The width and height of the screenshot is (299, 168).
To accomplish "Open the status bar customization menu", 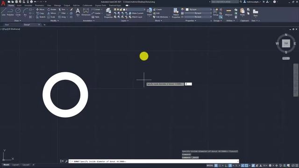I will [297, 166].
